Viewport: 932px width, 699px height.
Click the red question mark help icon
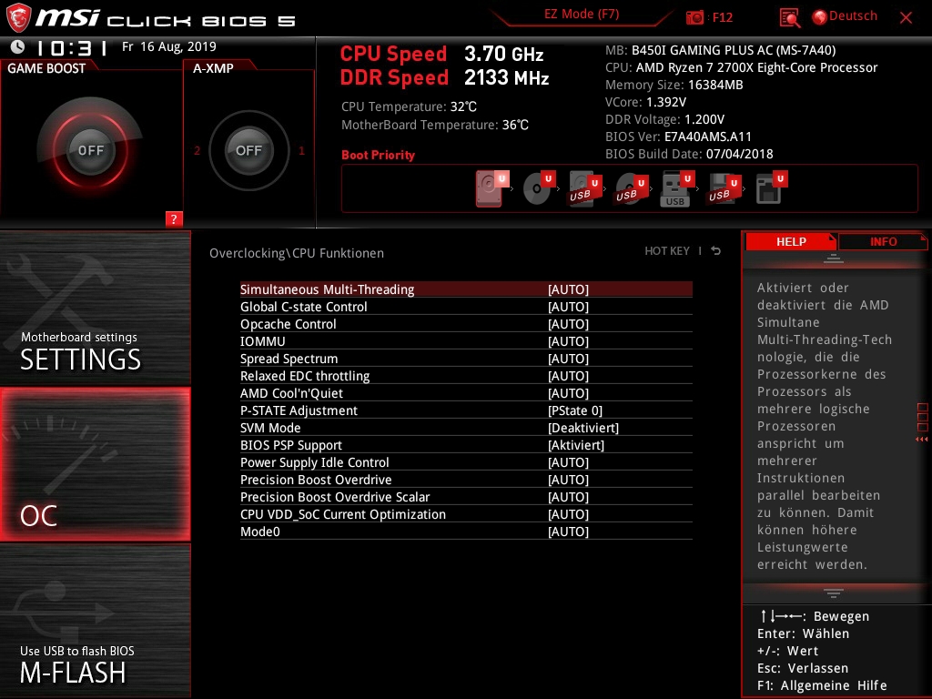coord(174,218)
